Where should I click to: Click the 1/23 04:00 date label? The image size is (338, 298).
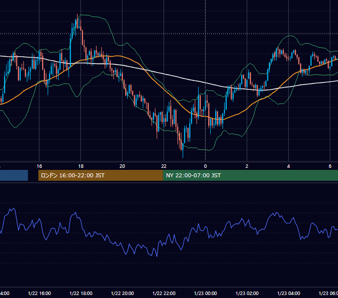click(289, 293)
